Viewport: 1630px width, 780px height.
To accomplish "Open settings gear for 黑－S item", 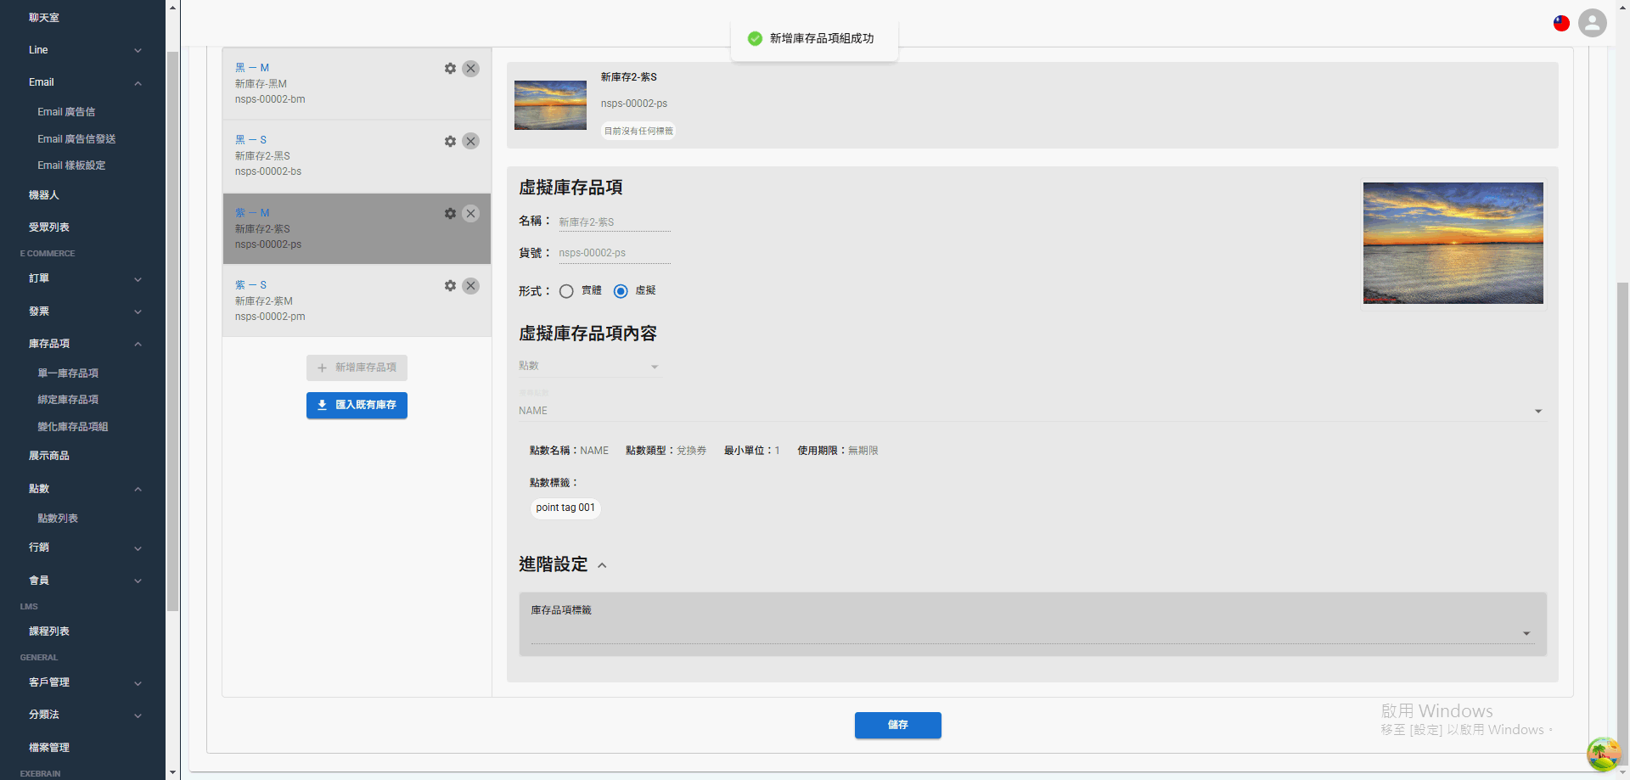I will 450,141.
